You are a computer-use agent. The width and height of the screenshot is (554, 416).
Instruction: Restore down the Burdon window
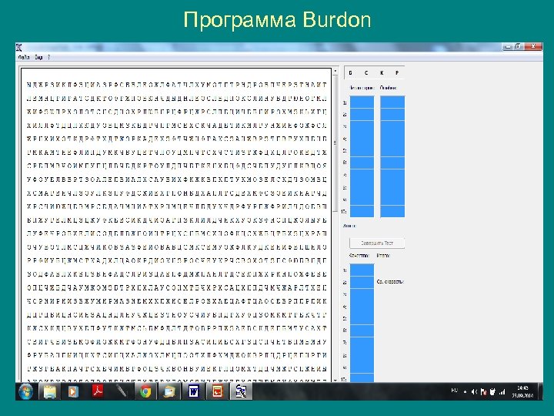[x=519, y=47]
